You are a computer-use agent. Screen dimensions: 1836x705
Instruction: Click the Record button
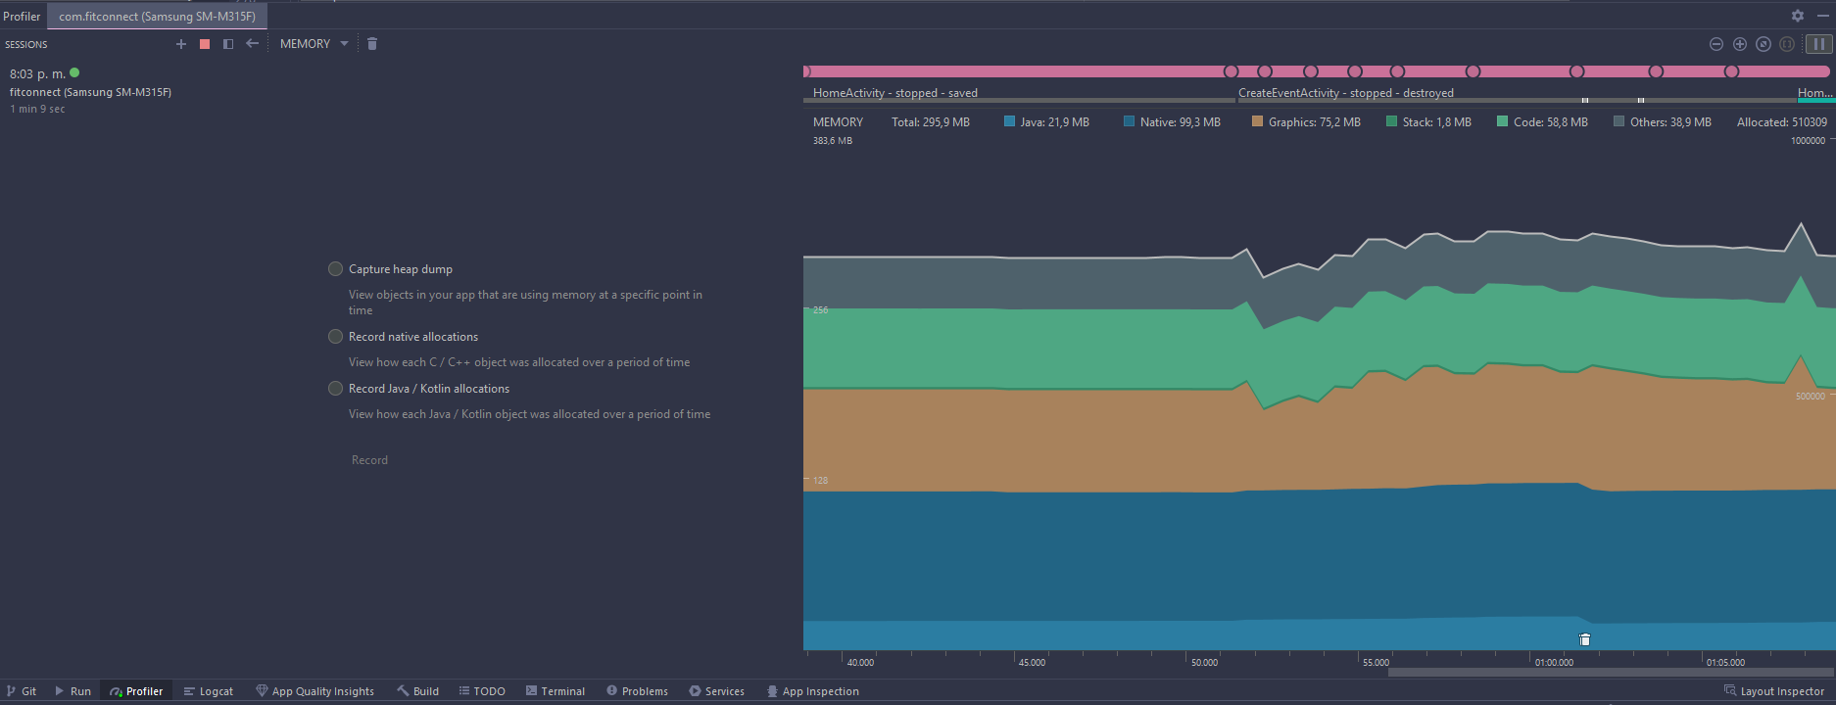[x=370, y=460]
